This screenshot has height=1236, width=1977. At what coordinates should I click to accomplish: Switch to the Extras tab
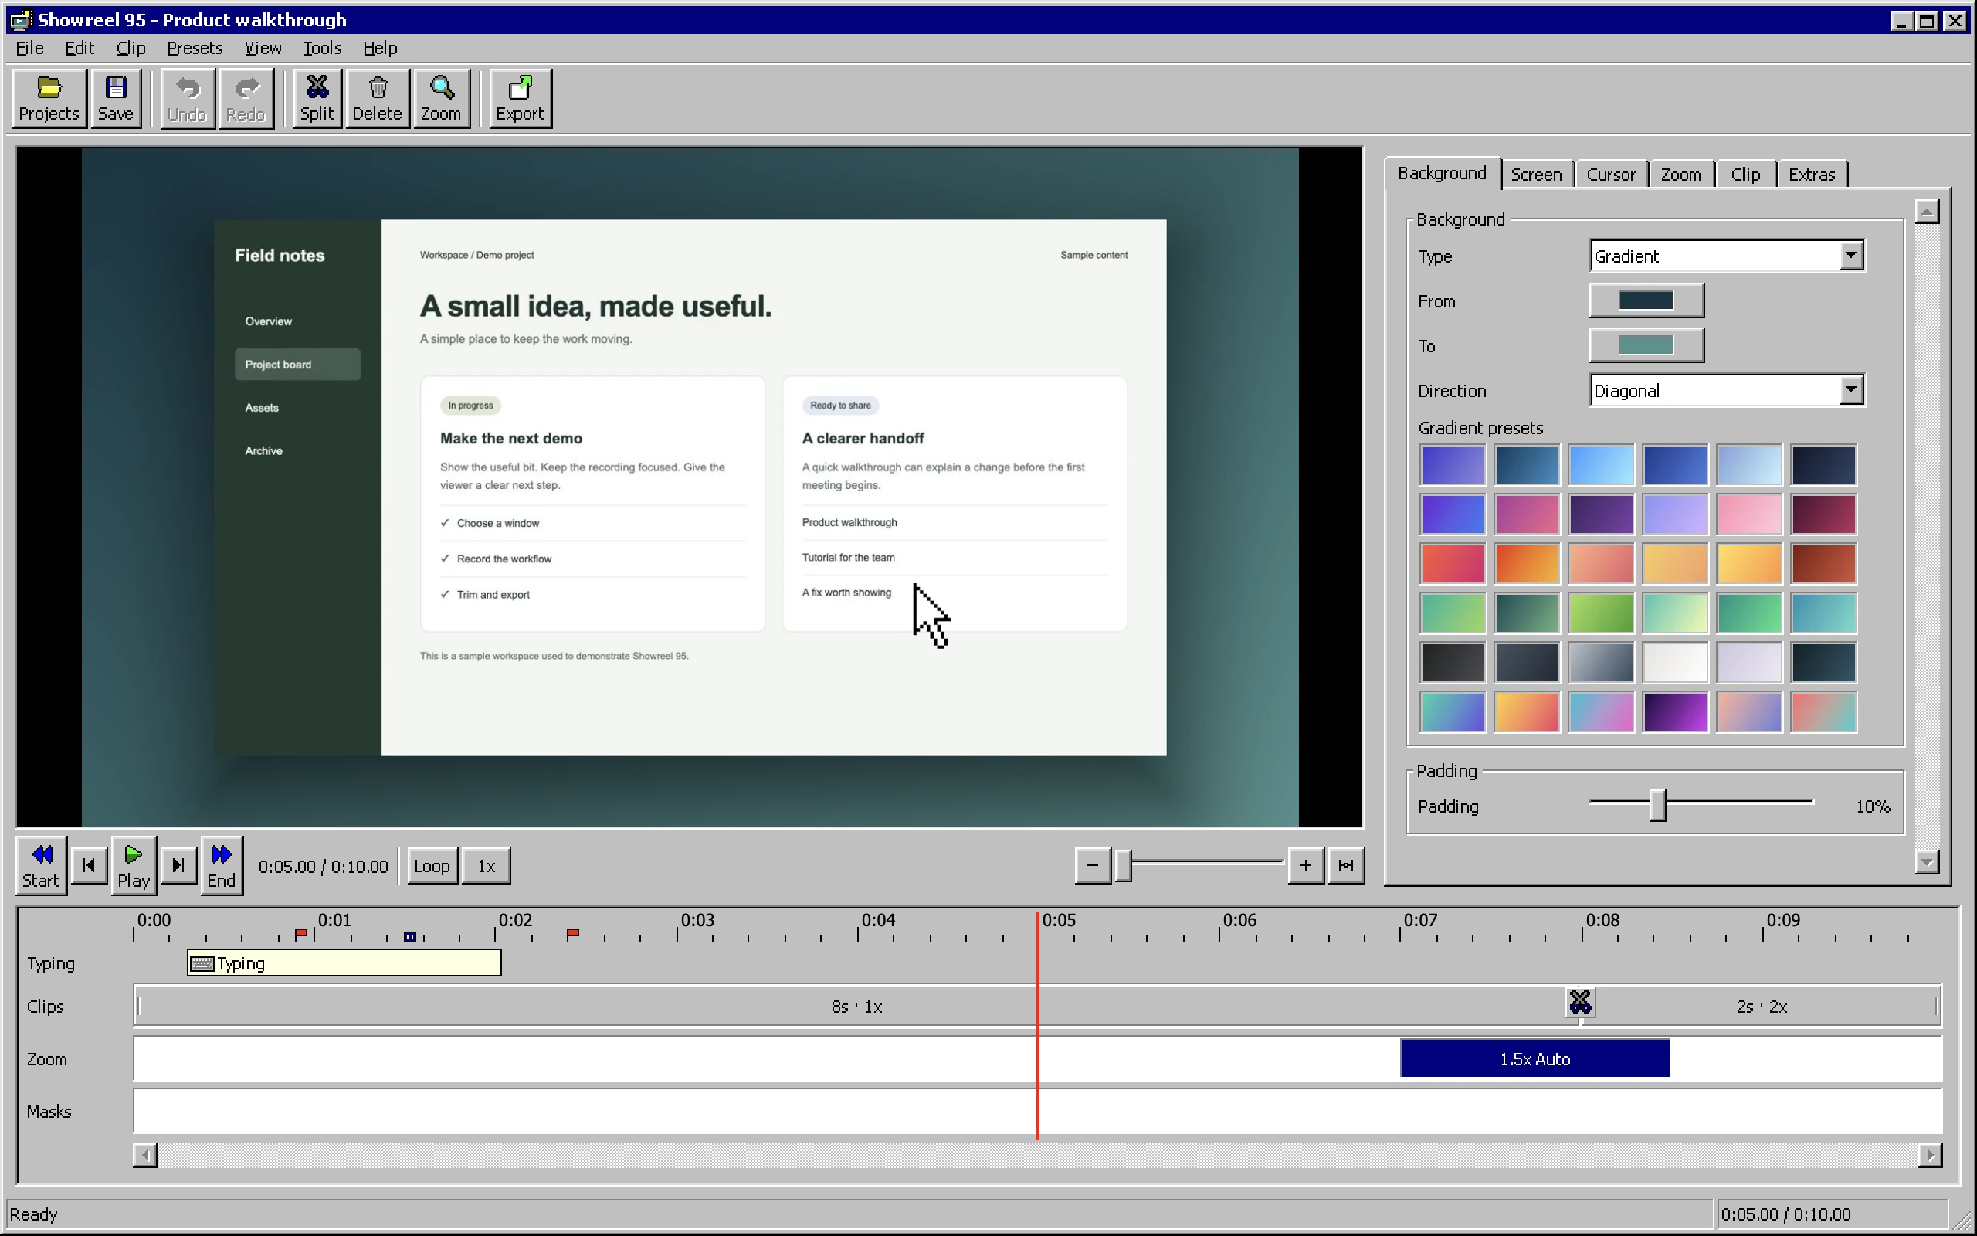click(1811, 174)
